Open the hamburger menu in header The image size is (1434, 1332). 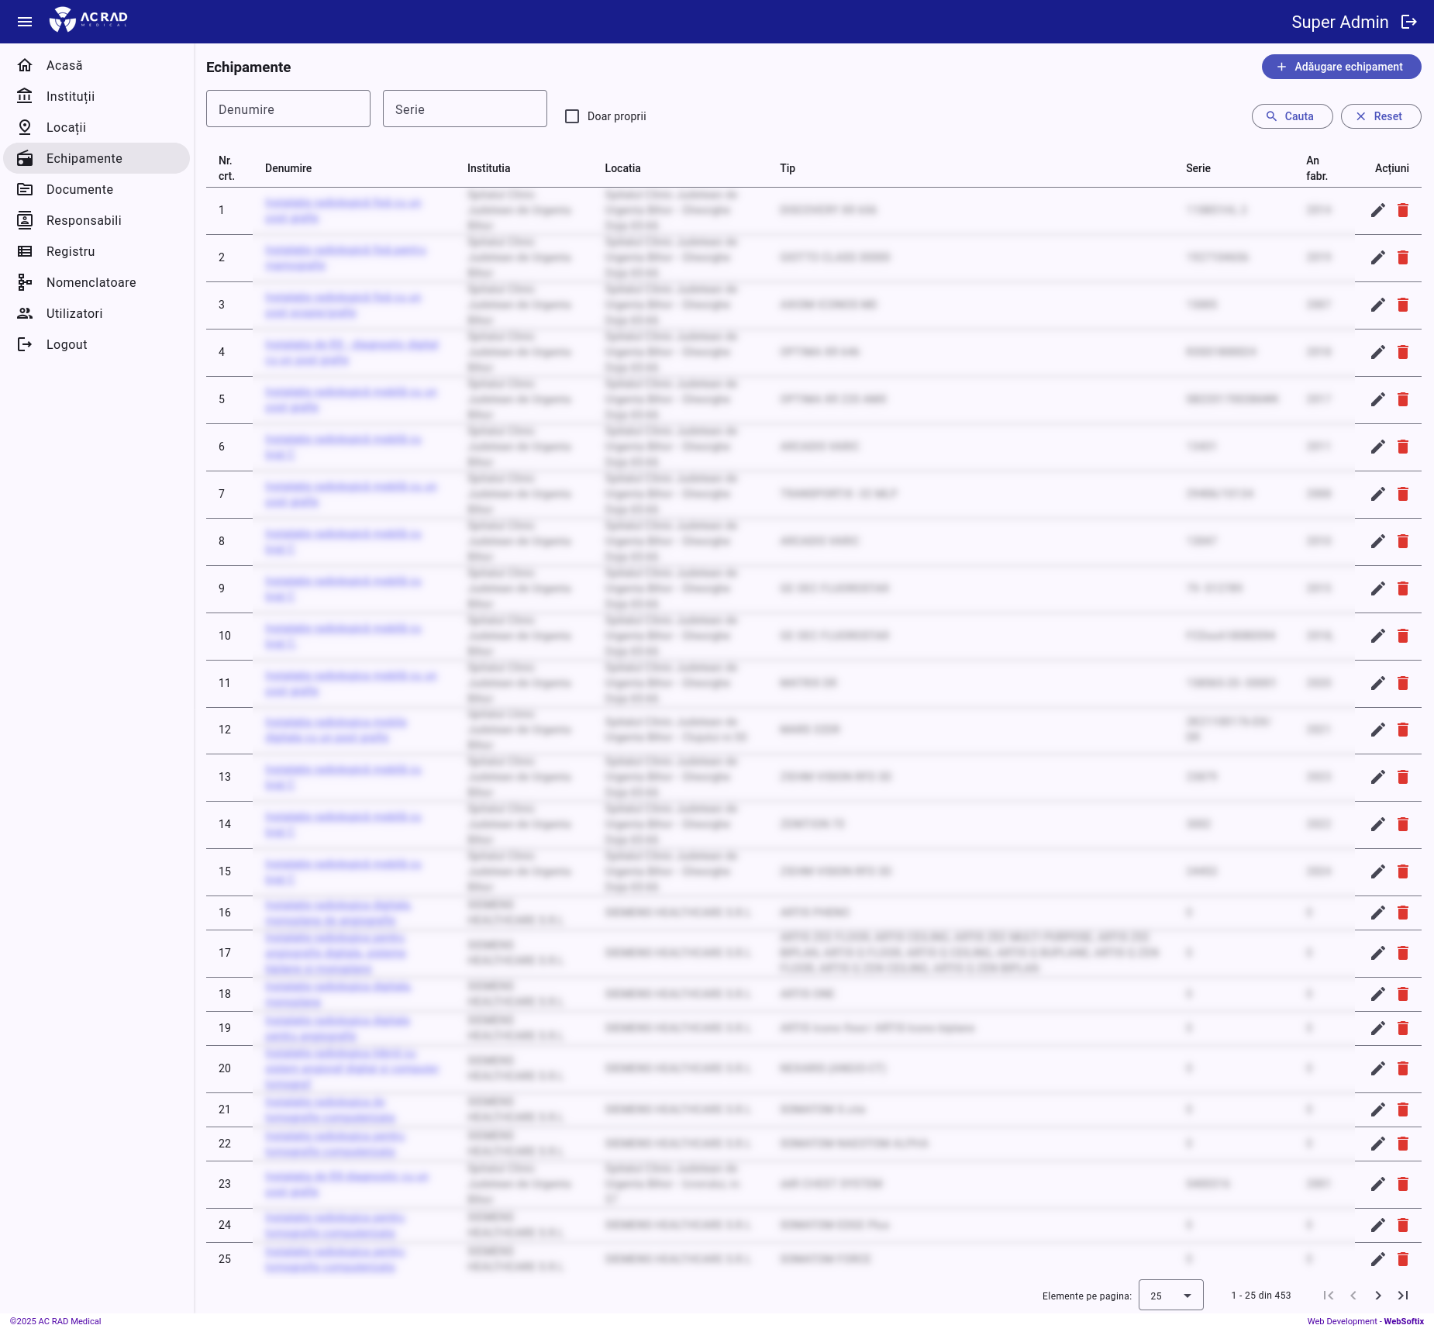25,22
